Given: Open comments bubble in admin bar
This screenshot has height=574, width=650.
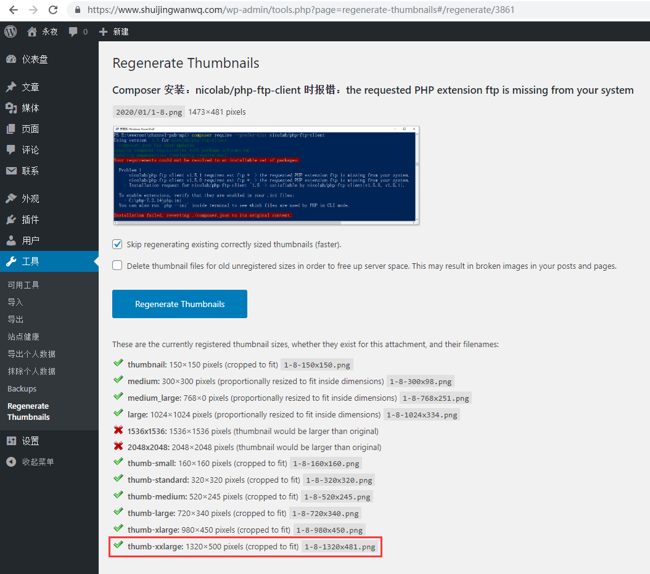Looking at the screenshot, I should click(73, 32).
